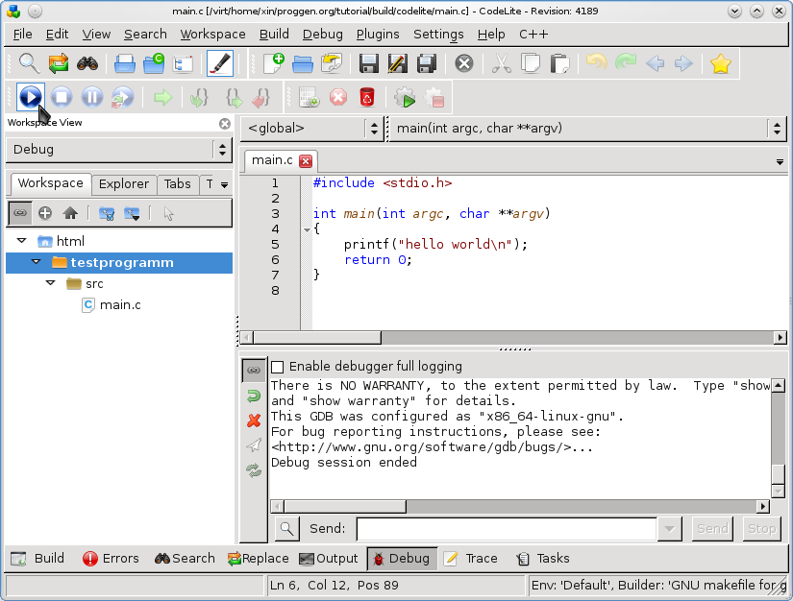Click the Bookmark star toolbar icon
Image resolution: width=793 pixels, height=601 pixels.
pos(720,64)
